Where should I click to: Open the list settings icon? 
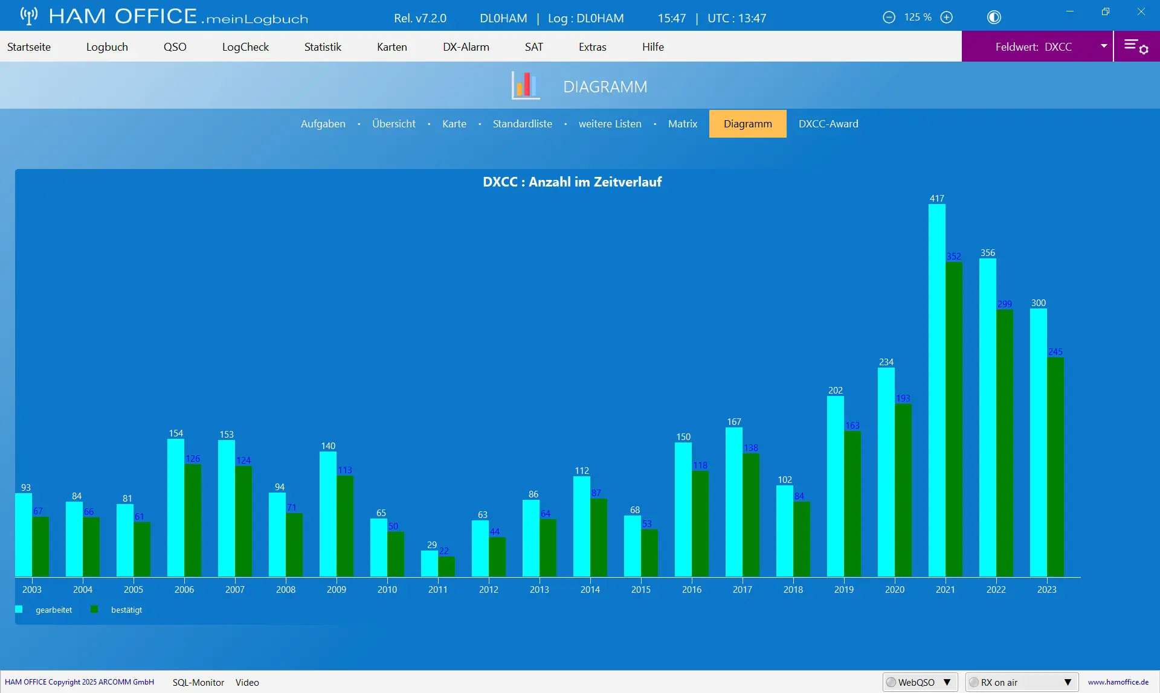click(x=1136, y=46)
